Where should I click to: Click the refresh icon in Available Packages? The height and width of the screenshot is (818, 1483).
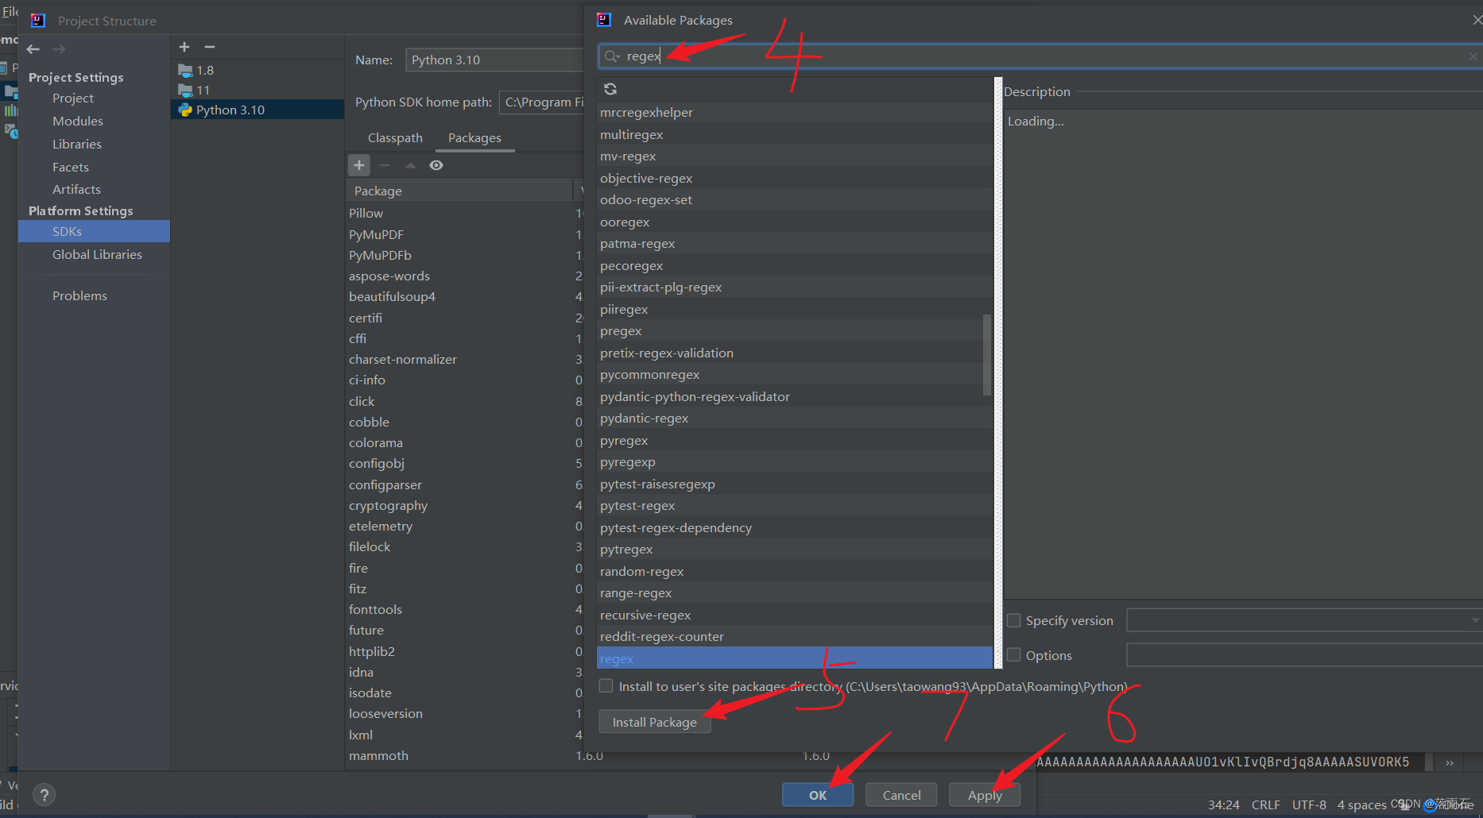(x=610, y=89)
